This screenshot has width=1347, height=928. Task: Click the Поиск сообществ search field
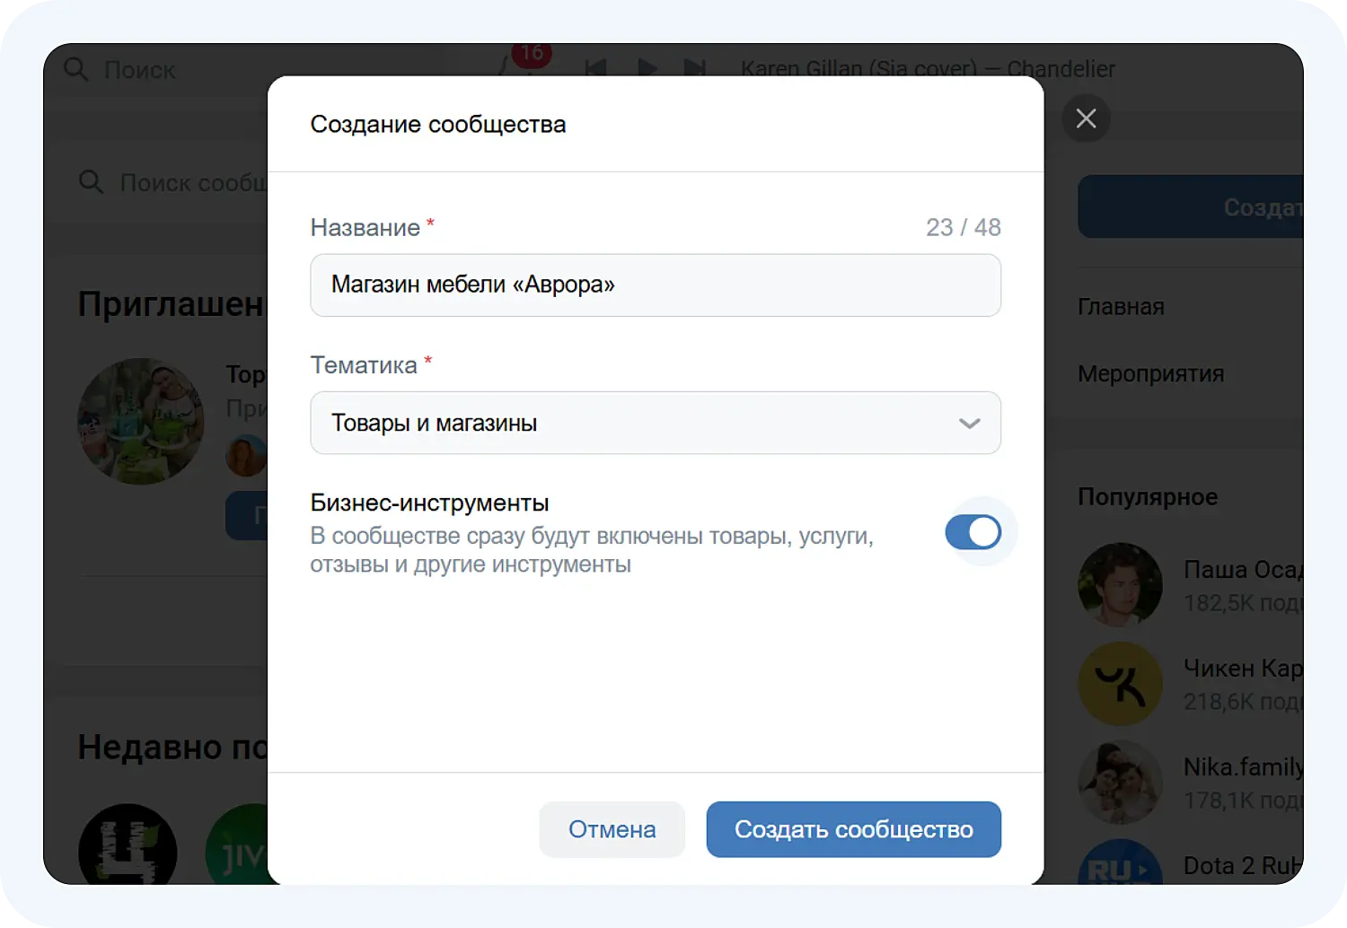click(x=193, y=182)
